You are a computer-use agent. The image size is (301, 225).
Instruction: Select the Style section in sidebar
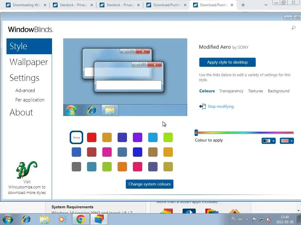(x=29, y=46)
